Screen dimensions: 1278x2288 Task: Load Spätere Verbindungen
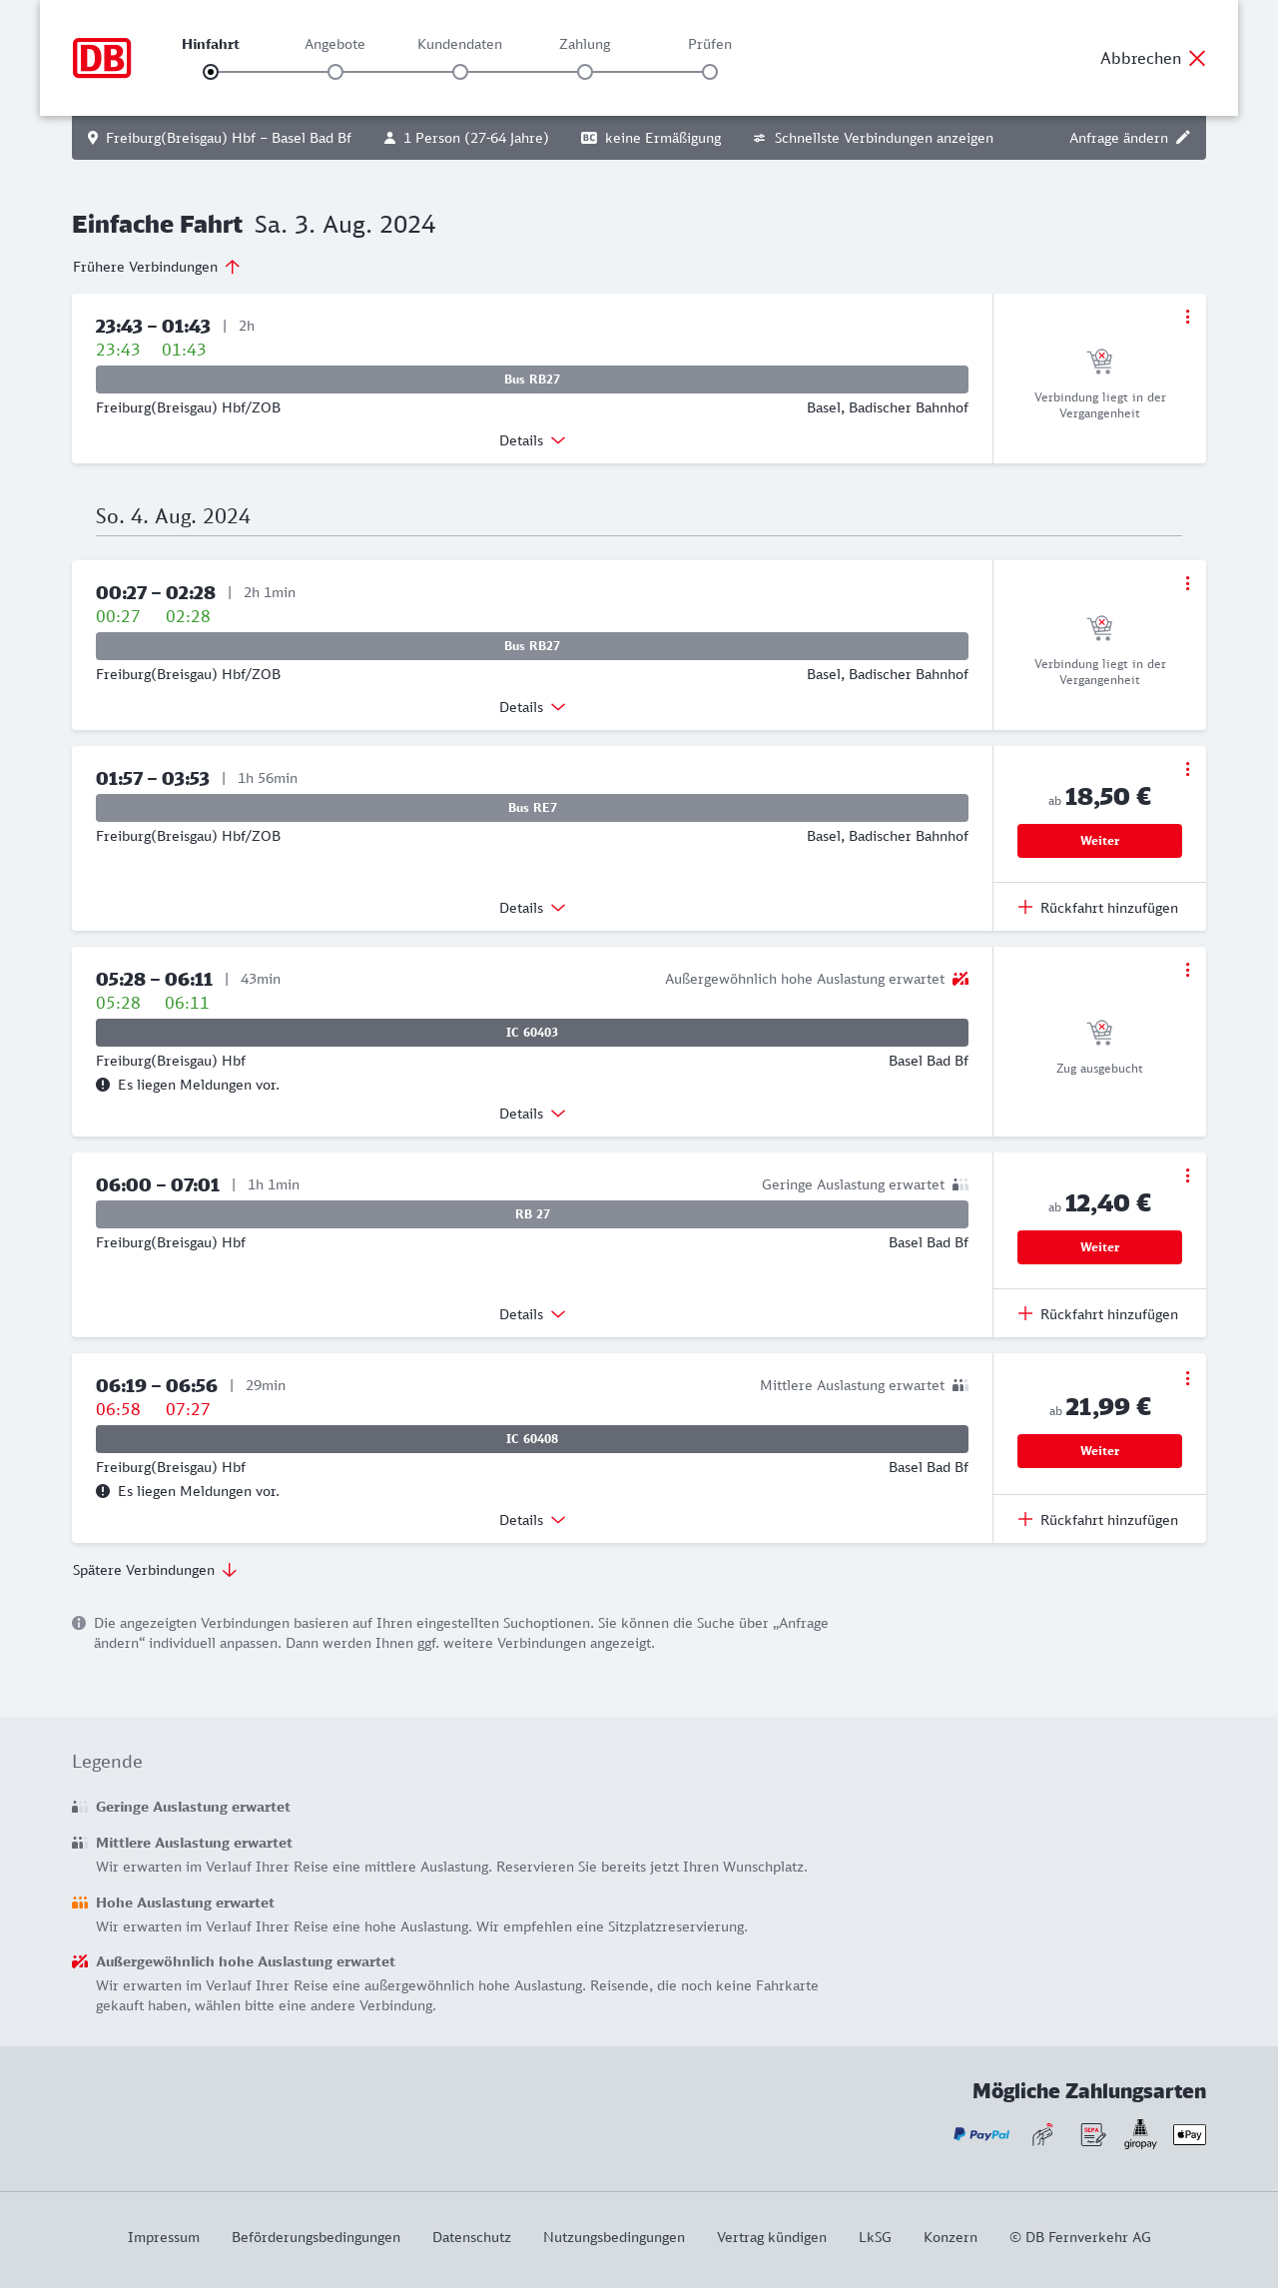click(155, 1570)
